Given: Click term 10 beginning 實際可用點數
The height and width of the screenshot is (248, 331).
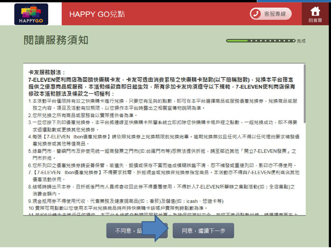Looking at the screenshot, I should 118,208.
